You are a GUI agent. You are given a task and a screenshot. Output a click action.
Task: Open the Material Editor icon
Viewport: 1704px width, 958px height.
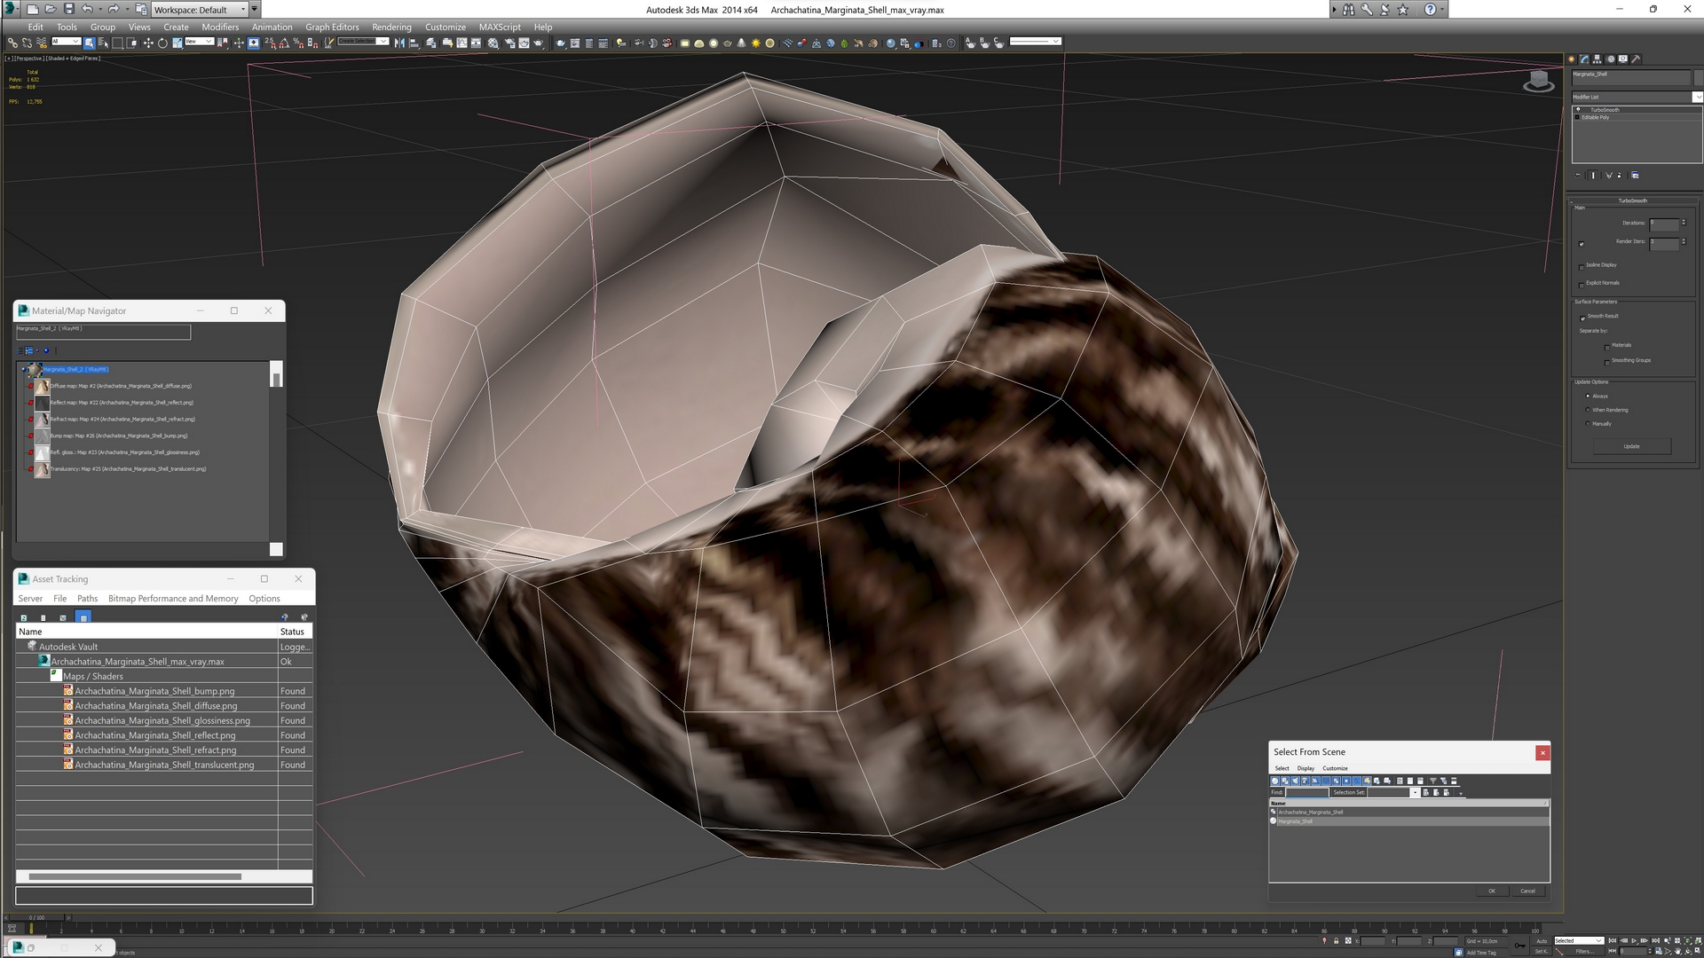point(493,43)
